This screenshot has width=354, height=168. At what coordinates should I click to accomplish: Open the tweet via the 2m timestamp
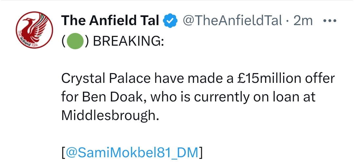pos(303,21)
